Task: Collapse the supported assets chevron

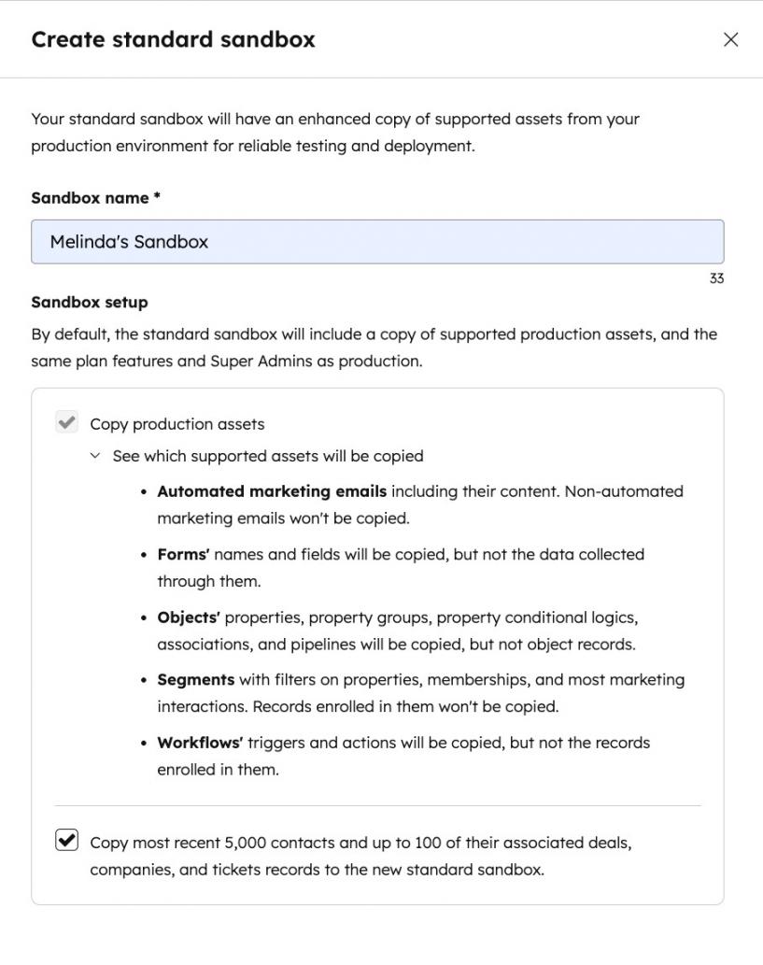Action: (94, 456)
